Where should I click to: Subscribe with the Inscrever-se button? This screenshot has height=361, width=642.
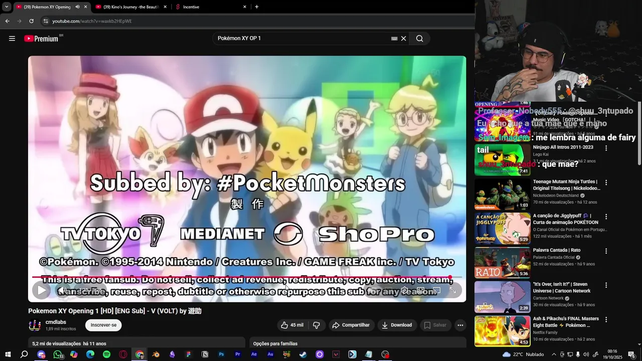[103, 325]
